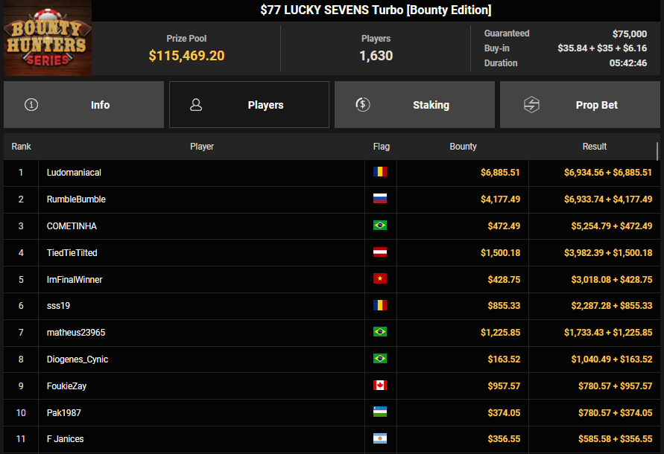Click FoukieZay's Canadian flag icon
This screenshot has width=664, height=454.
tap(380, 386)
